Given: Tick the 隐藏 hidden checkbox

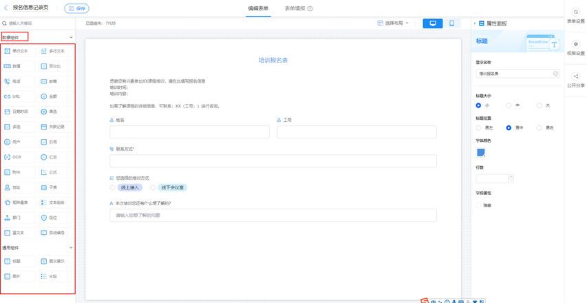Looking at the screenshot, I should pyautogui.click(x=478, y=205).
